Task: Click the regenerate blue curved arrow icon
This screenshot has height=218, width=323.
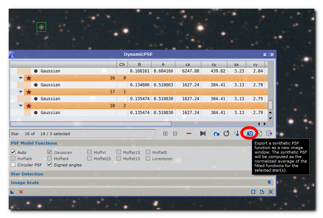Action: click(x=217, y=134)
